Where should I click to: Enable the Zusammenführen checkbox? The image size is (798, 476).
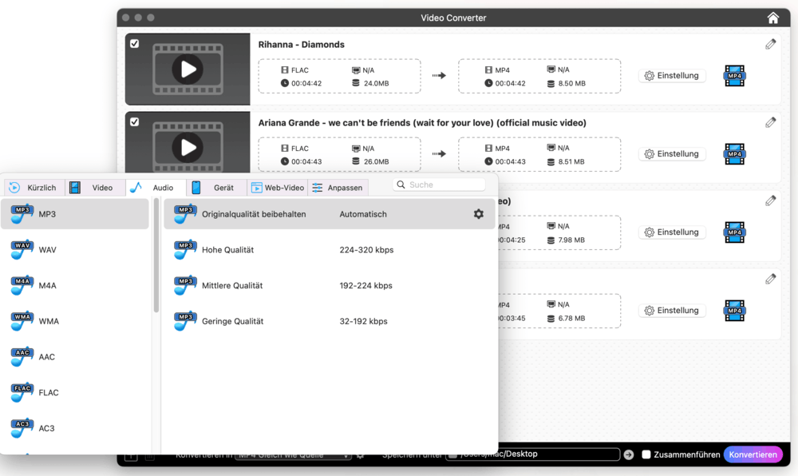point(647,454)
